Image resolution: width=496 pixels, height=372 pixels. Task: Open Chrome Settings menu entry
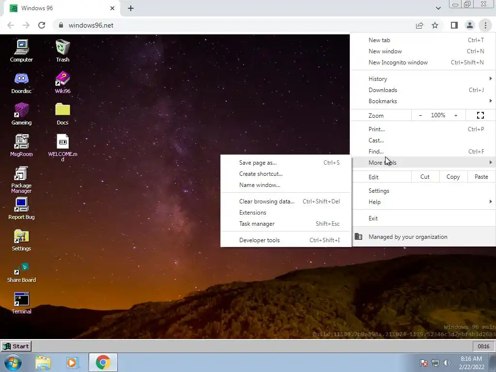(x=422, y=191)
